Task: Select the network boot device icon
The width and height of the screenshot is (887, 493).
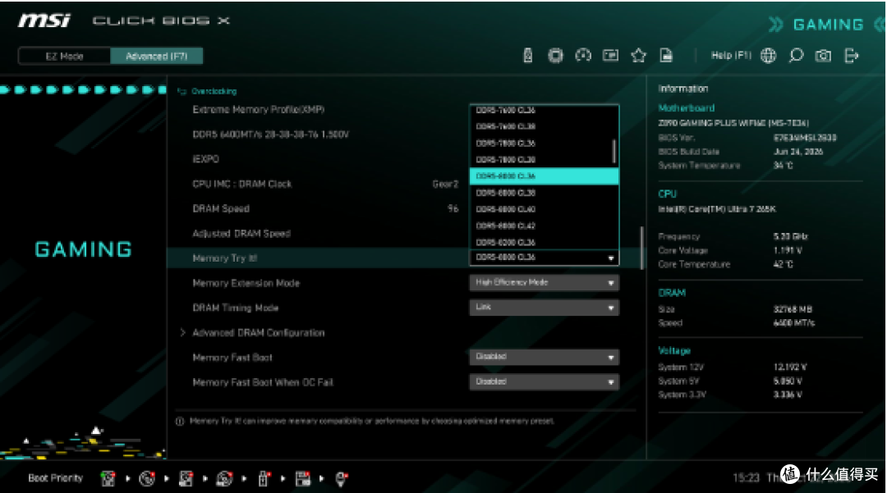Action: 341,478
